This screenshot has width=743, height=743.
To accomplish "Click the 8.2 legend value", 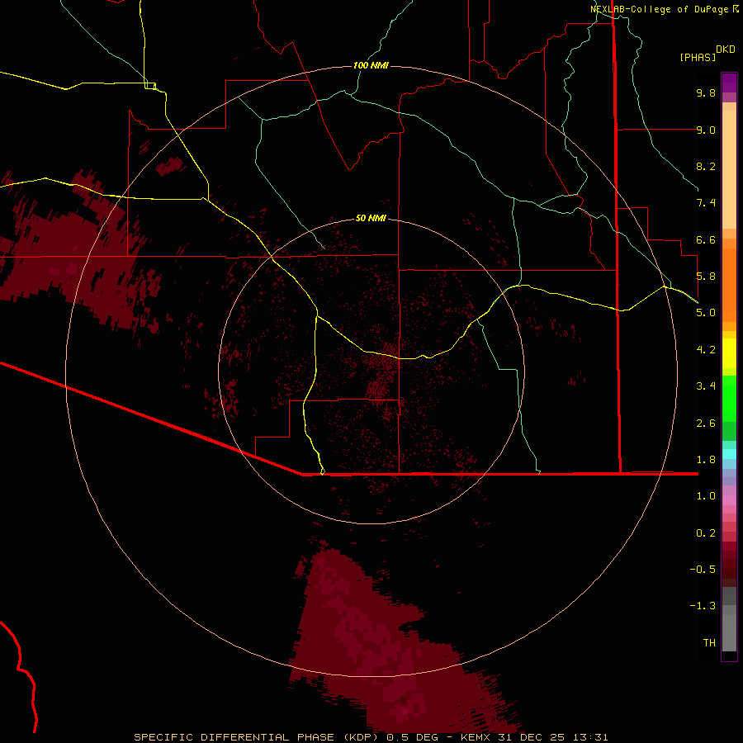I will [x=706, y=166].
